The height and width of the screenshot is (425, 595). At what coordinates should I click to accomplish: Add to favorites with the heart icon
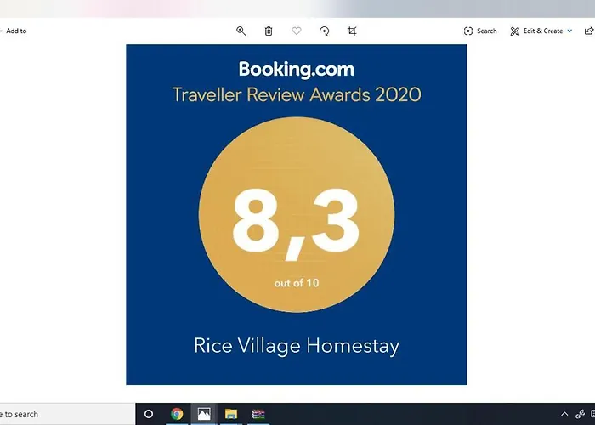click(297, 31)
